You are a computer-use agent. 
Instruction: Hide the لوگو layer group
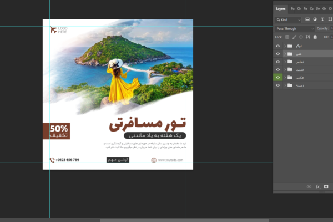[x=278, y=46]
